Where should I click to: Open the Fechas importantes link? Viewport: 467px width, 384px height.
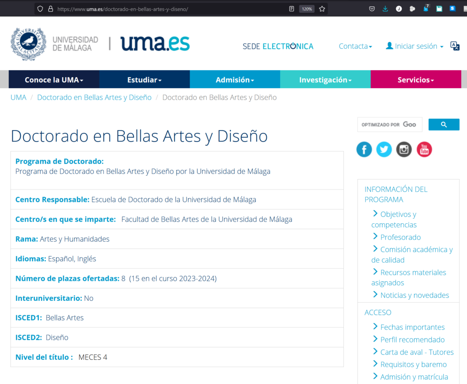pyautogui.click(x=412, y=327)
